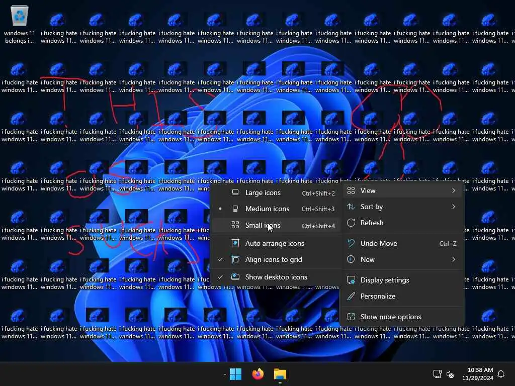Open Display settings from the context menu
The height and width of the screenshot is (386, 515).
[402, 280]
